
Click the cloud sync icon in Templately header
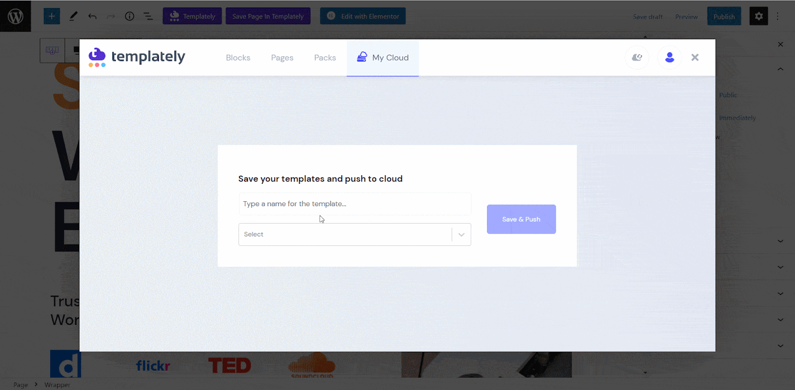point(637,58)
